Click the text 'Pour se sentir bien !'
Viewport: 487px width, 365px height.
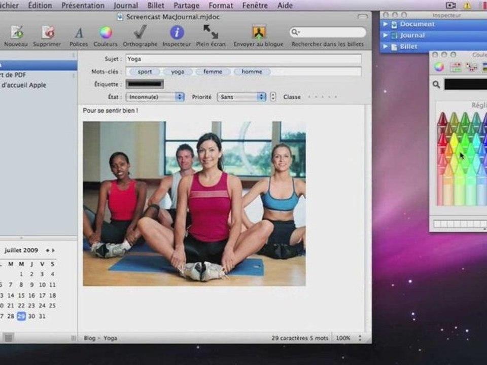tap(110, 111)
